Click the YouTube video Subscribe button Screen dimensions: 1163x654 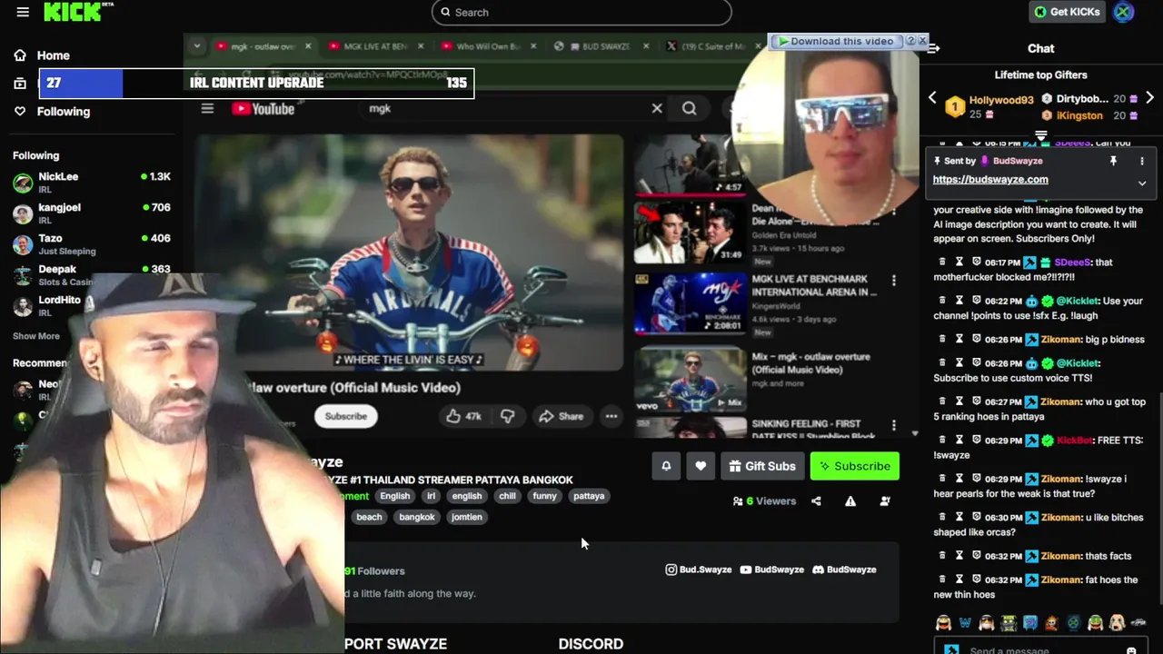pos(346,416)
